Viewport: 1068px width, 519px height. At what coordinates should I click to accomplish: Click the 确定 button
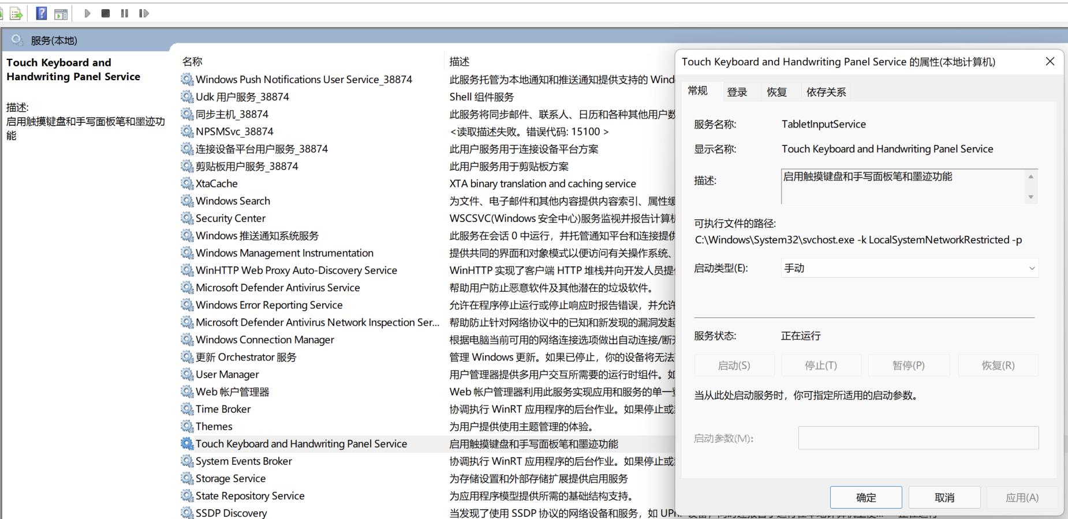866,497
